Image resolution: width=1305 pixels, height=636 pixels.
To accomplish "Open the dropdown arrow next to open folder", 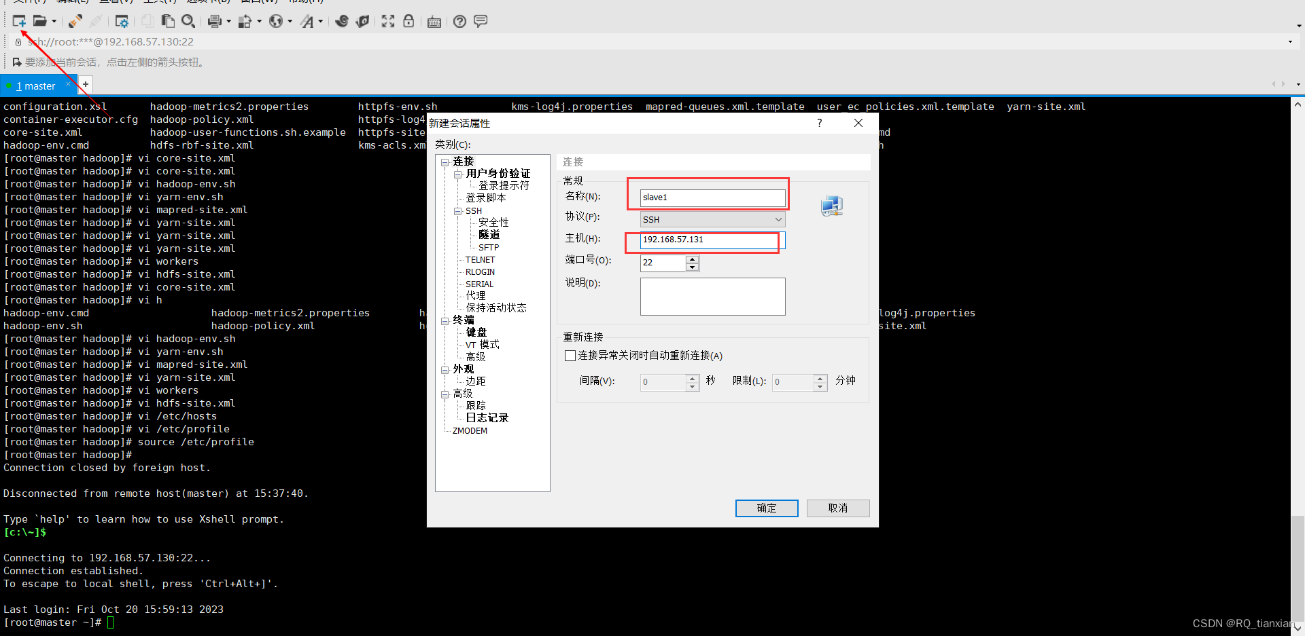I will coord(54,22).
